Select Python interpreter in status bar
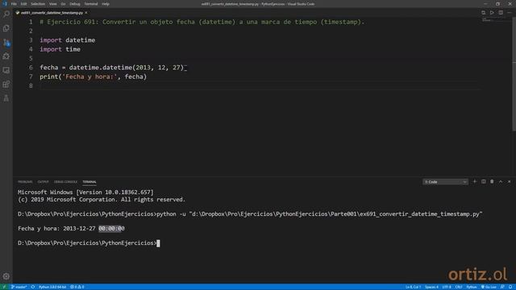 pyautogui.click(x=52, y=287)
